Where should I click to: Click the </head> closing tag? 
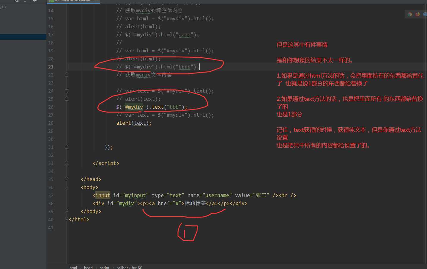pos(91,179)
